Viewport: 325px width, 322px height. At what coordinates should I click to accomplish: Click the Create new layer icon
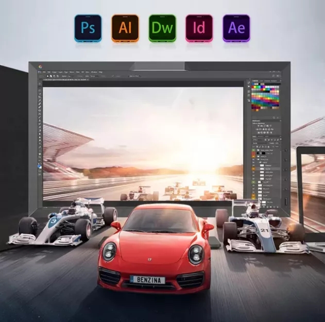[274, 207]
